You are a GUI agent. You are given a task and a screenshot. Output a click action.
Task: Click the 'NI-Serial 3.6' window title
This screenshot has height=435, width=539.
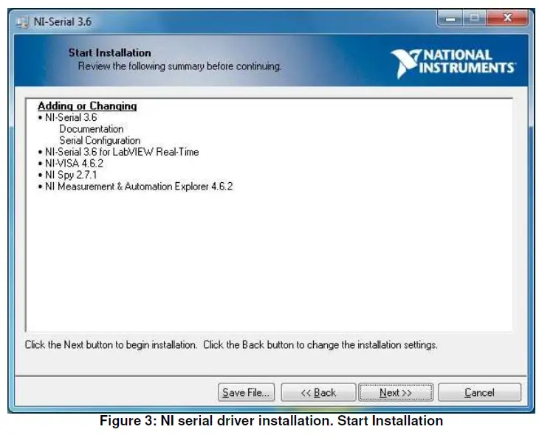pyautogui.click(x=63, y=22)
